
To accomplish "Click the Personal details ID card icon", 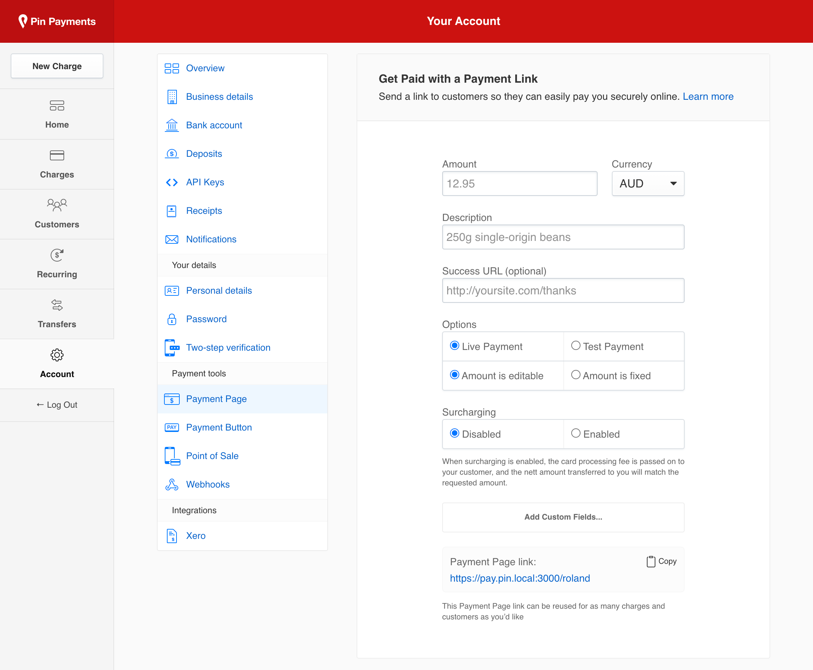I will point(172,290).
